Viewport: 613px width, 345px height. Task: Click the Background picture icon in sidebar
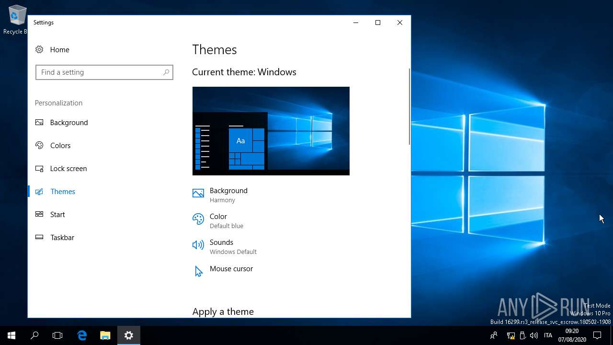tap(39, 122)
